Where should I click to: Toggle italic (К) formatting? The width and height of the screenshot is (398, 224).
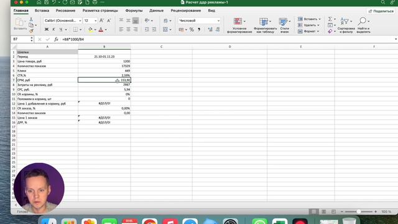53,30
